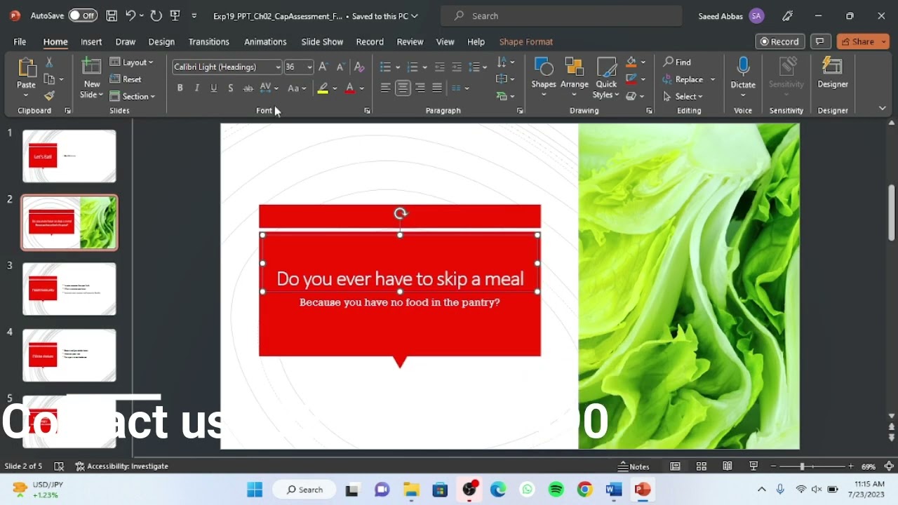The width and height of the screenshot is (898, 505).
Task: Click the New Slide icon
Action: [91, 67]
